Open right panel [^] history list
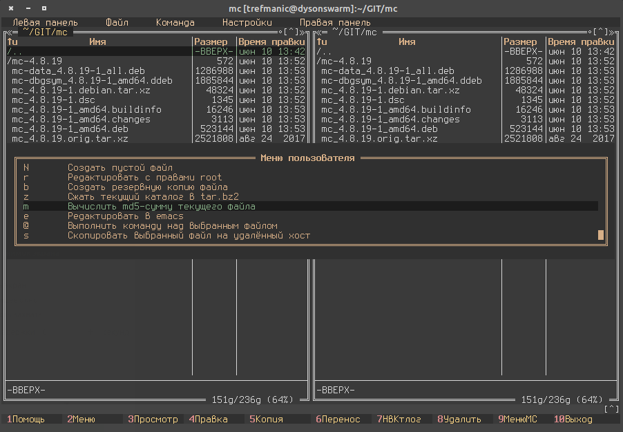This screenshot has width=623, height=432. coord(600,32)
